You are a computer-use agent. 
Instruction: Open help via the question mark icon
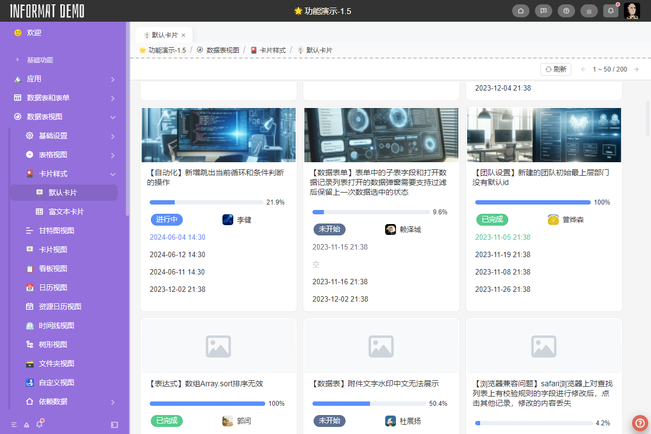[566, 11]
